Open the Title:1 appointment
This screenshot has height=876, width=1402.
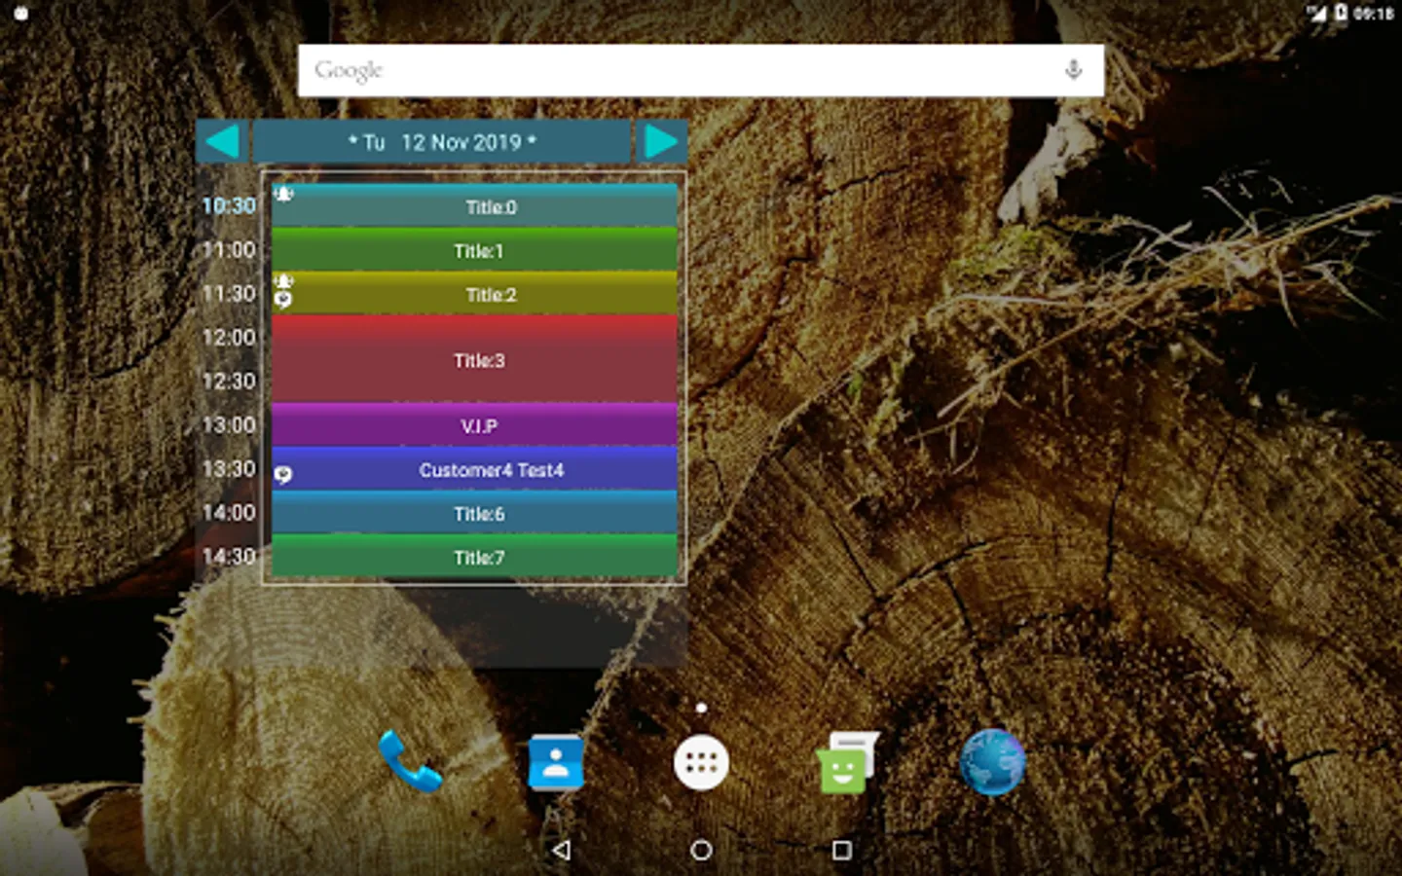coord(475,250)
